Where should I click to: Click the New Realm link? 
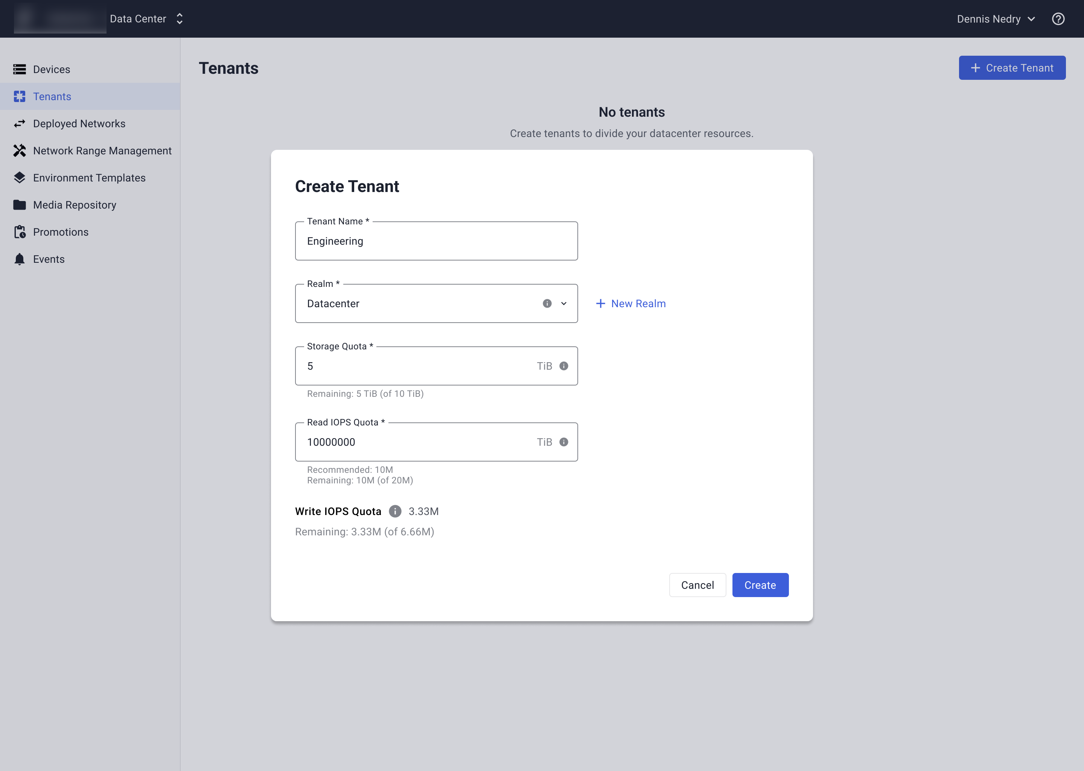tap(631, 303)
